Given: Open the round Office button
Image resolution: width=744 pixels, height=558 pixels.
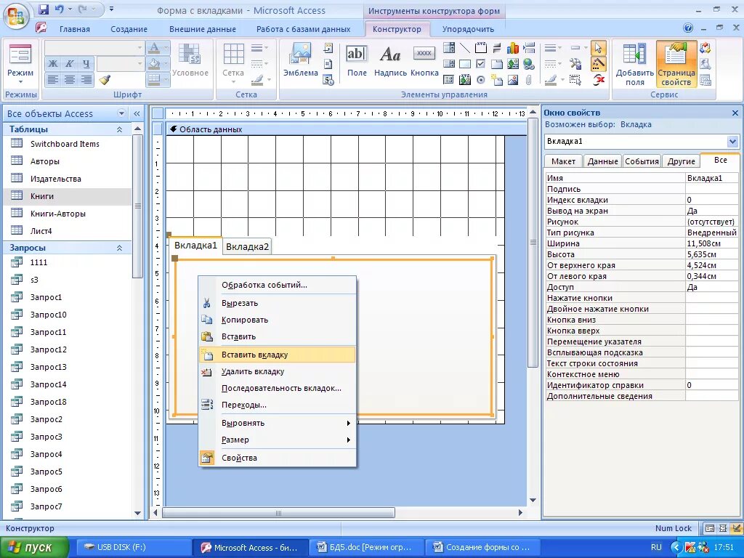Looking at the screenshot, I should (16, 16).
